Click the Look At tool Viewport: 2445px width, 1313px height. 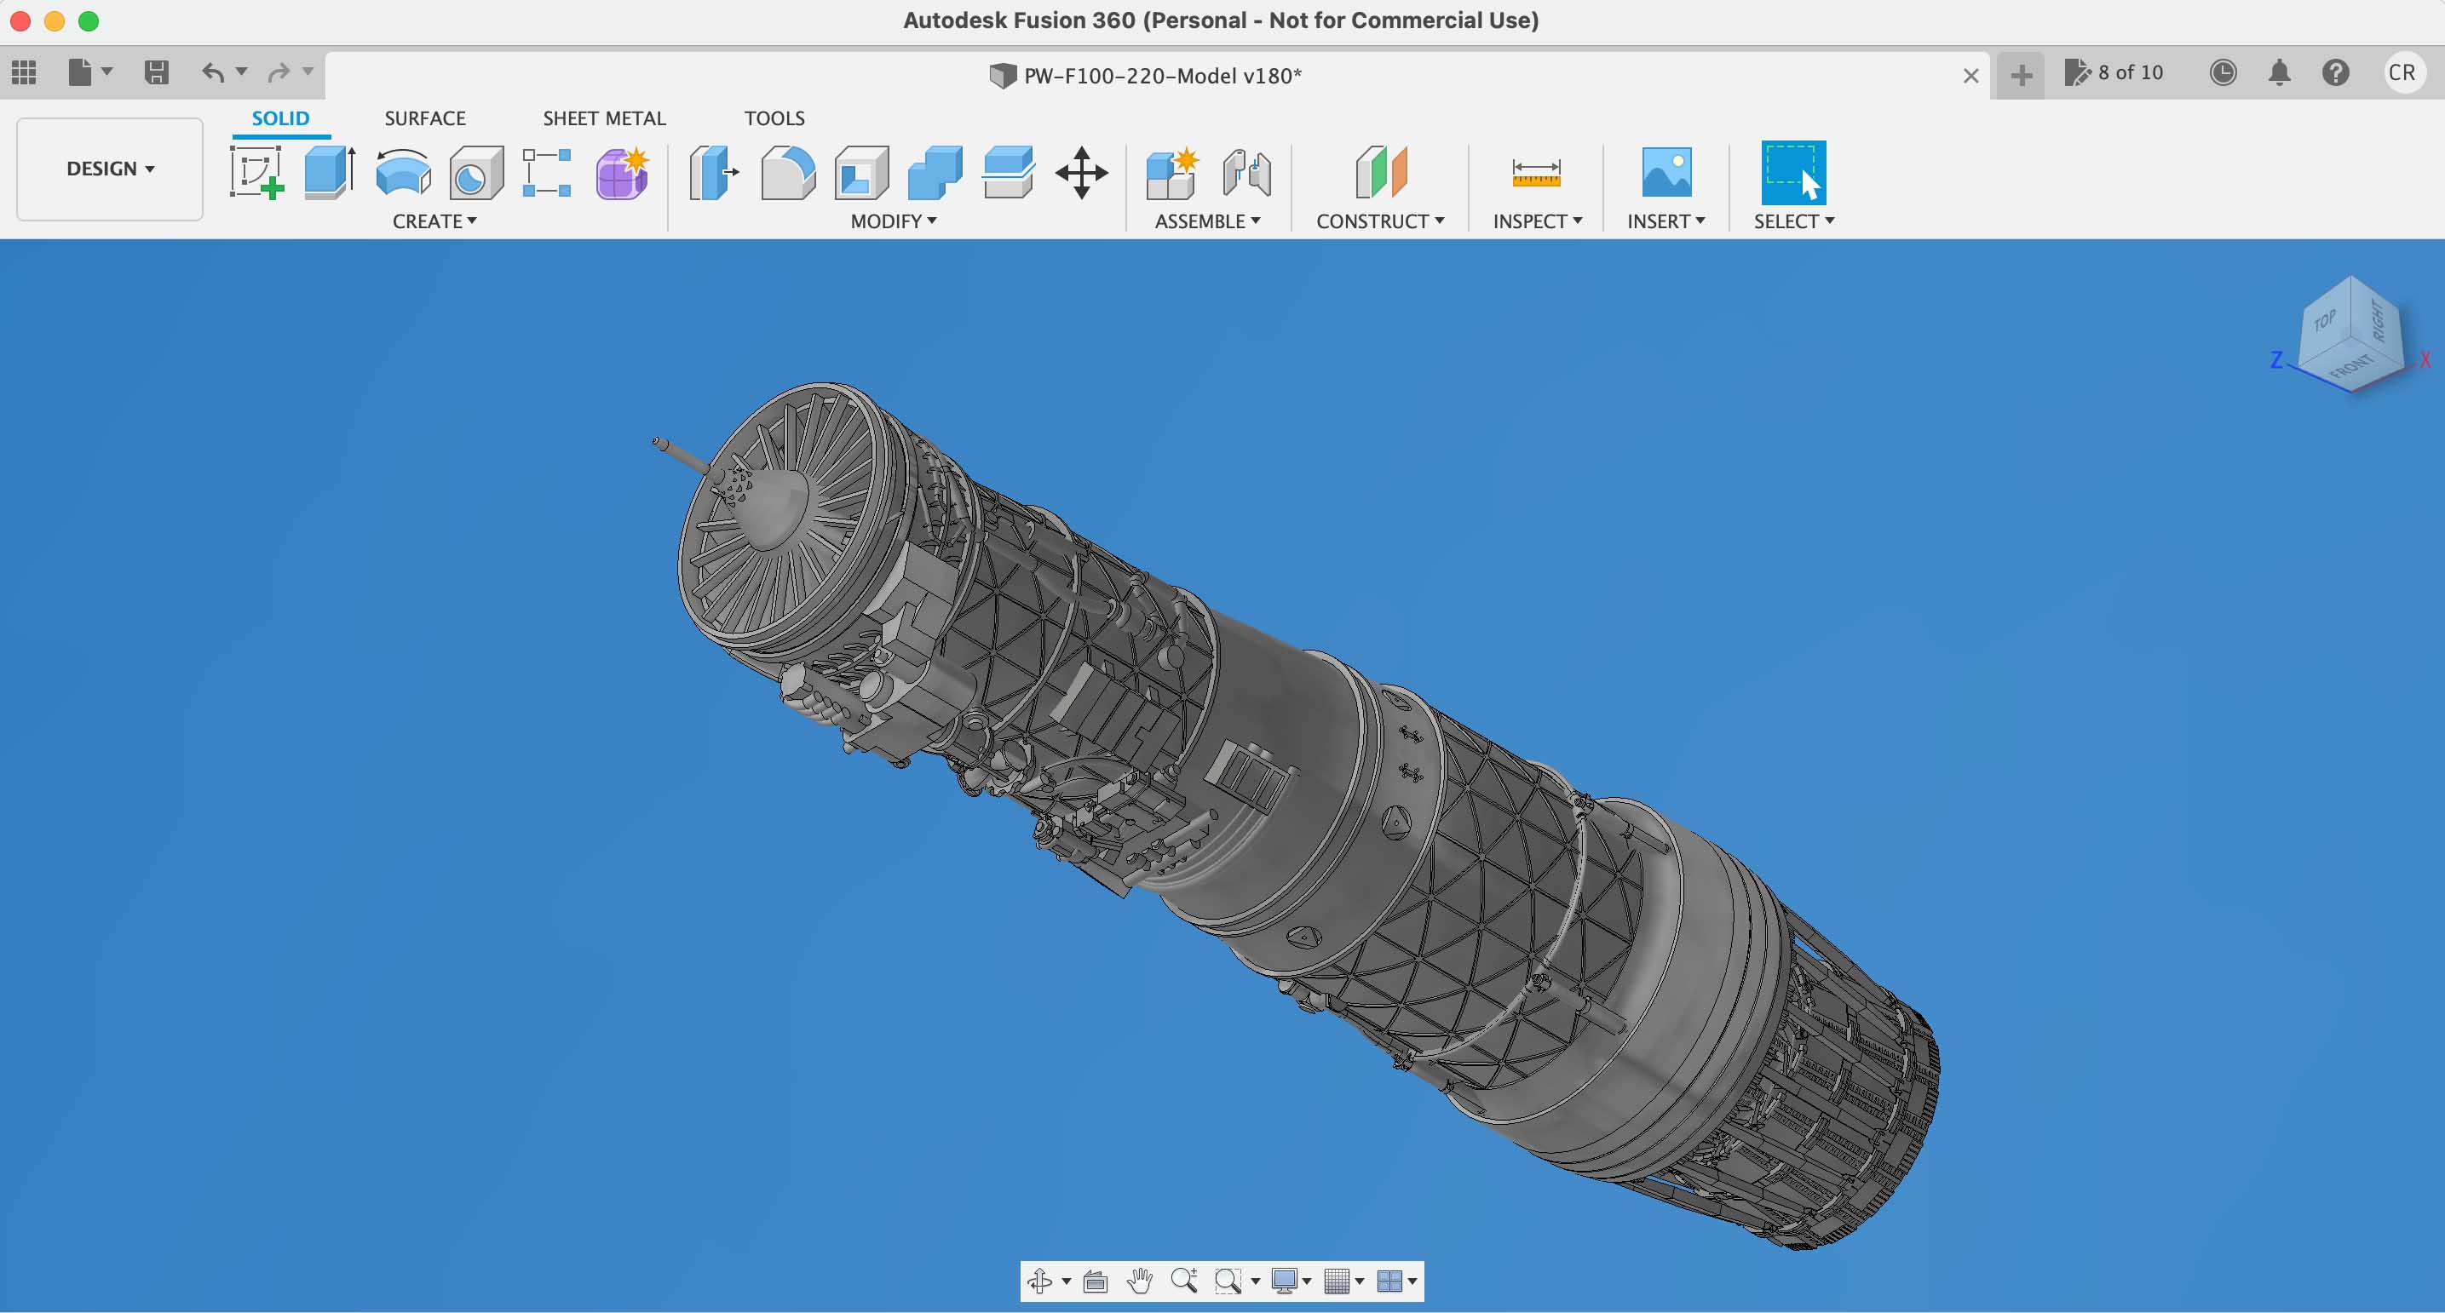1096,1281
